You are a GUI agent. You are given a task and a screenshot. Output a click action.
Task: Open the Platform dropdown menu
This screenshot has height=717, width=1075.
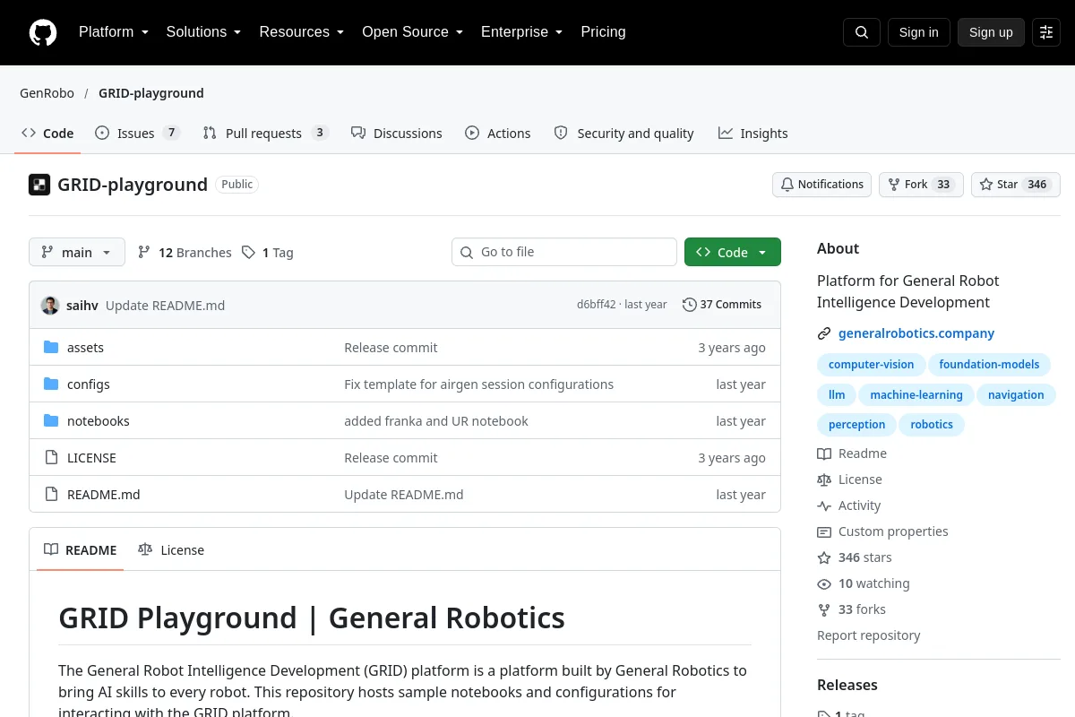click(x=114, y=32)
